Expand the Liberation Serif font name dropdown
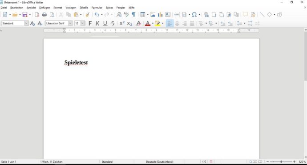The width and height of the screenshot is (307, 165). pyautogui.click(x=70, y=23)
